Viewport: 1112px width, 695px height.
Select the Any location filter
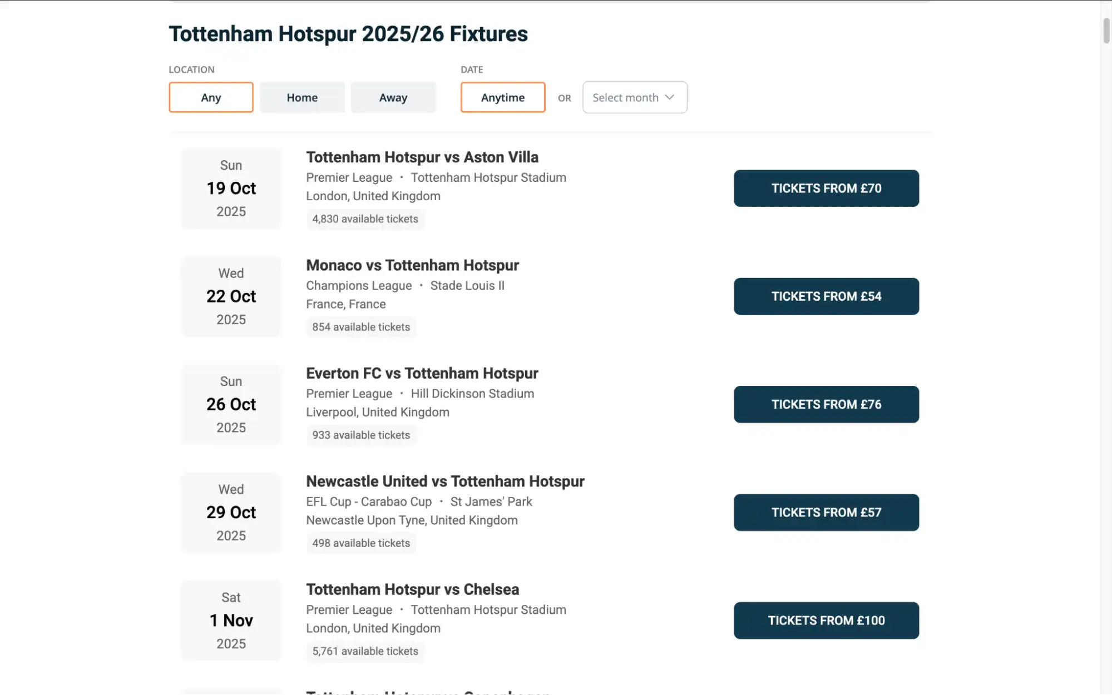tap(211, 97)
